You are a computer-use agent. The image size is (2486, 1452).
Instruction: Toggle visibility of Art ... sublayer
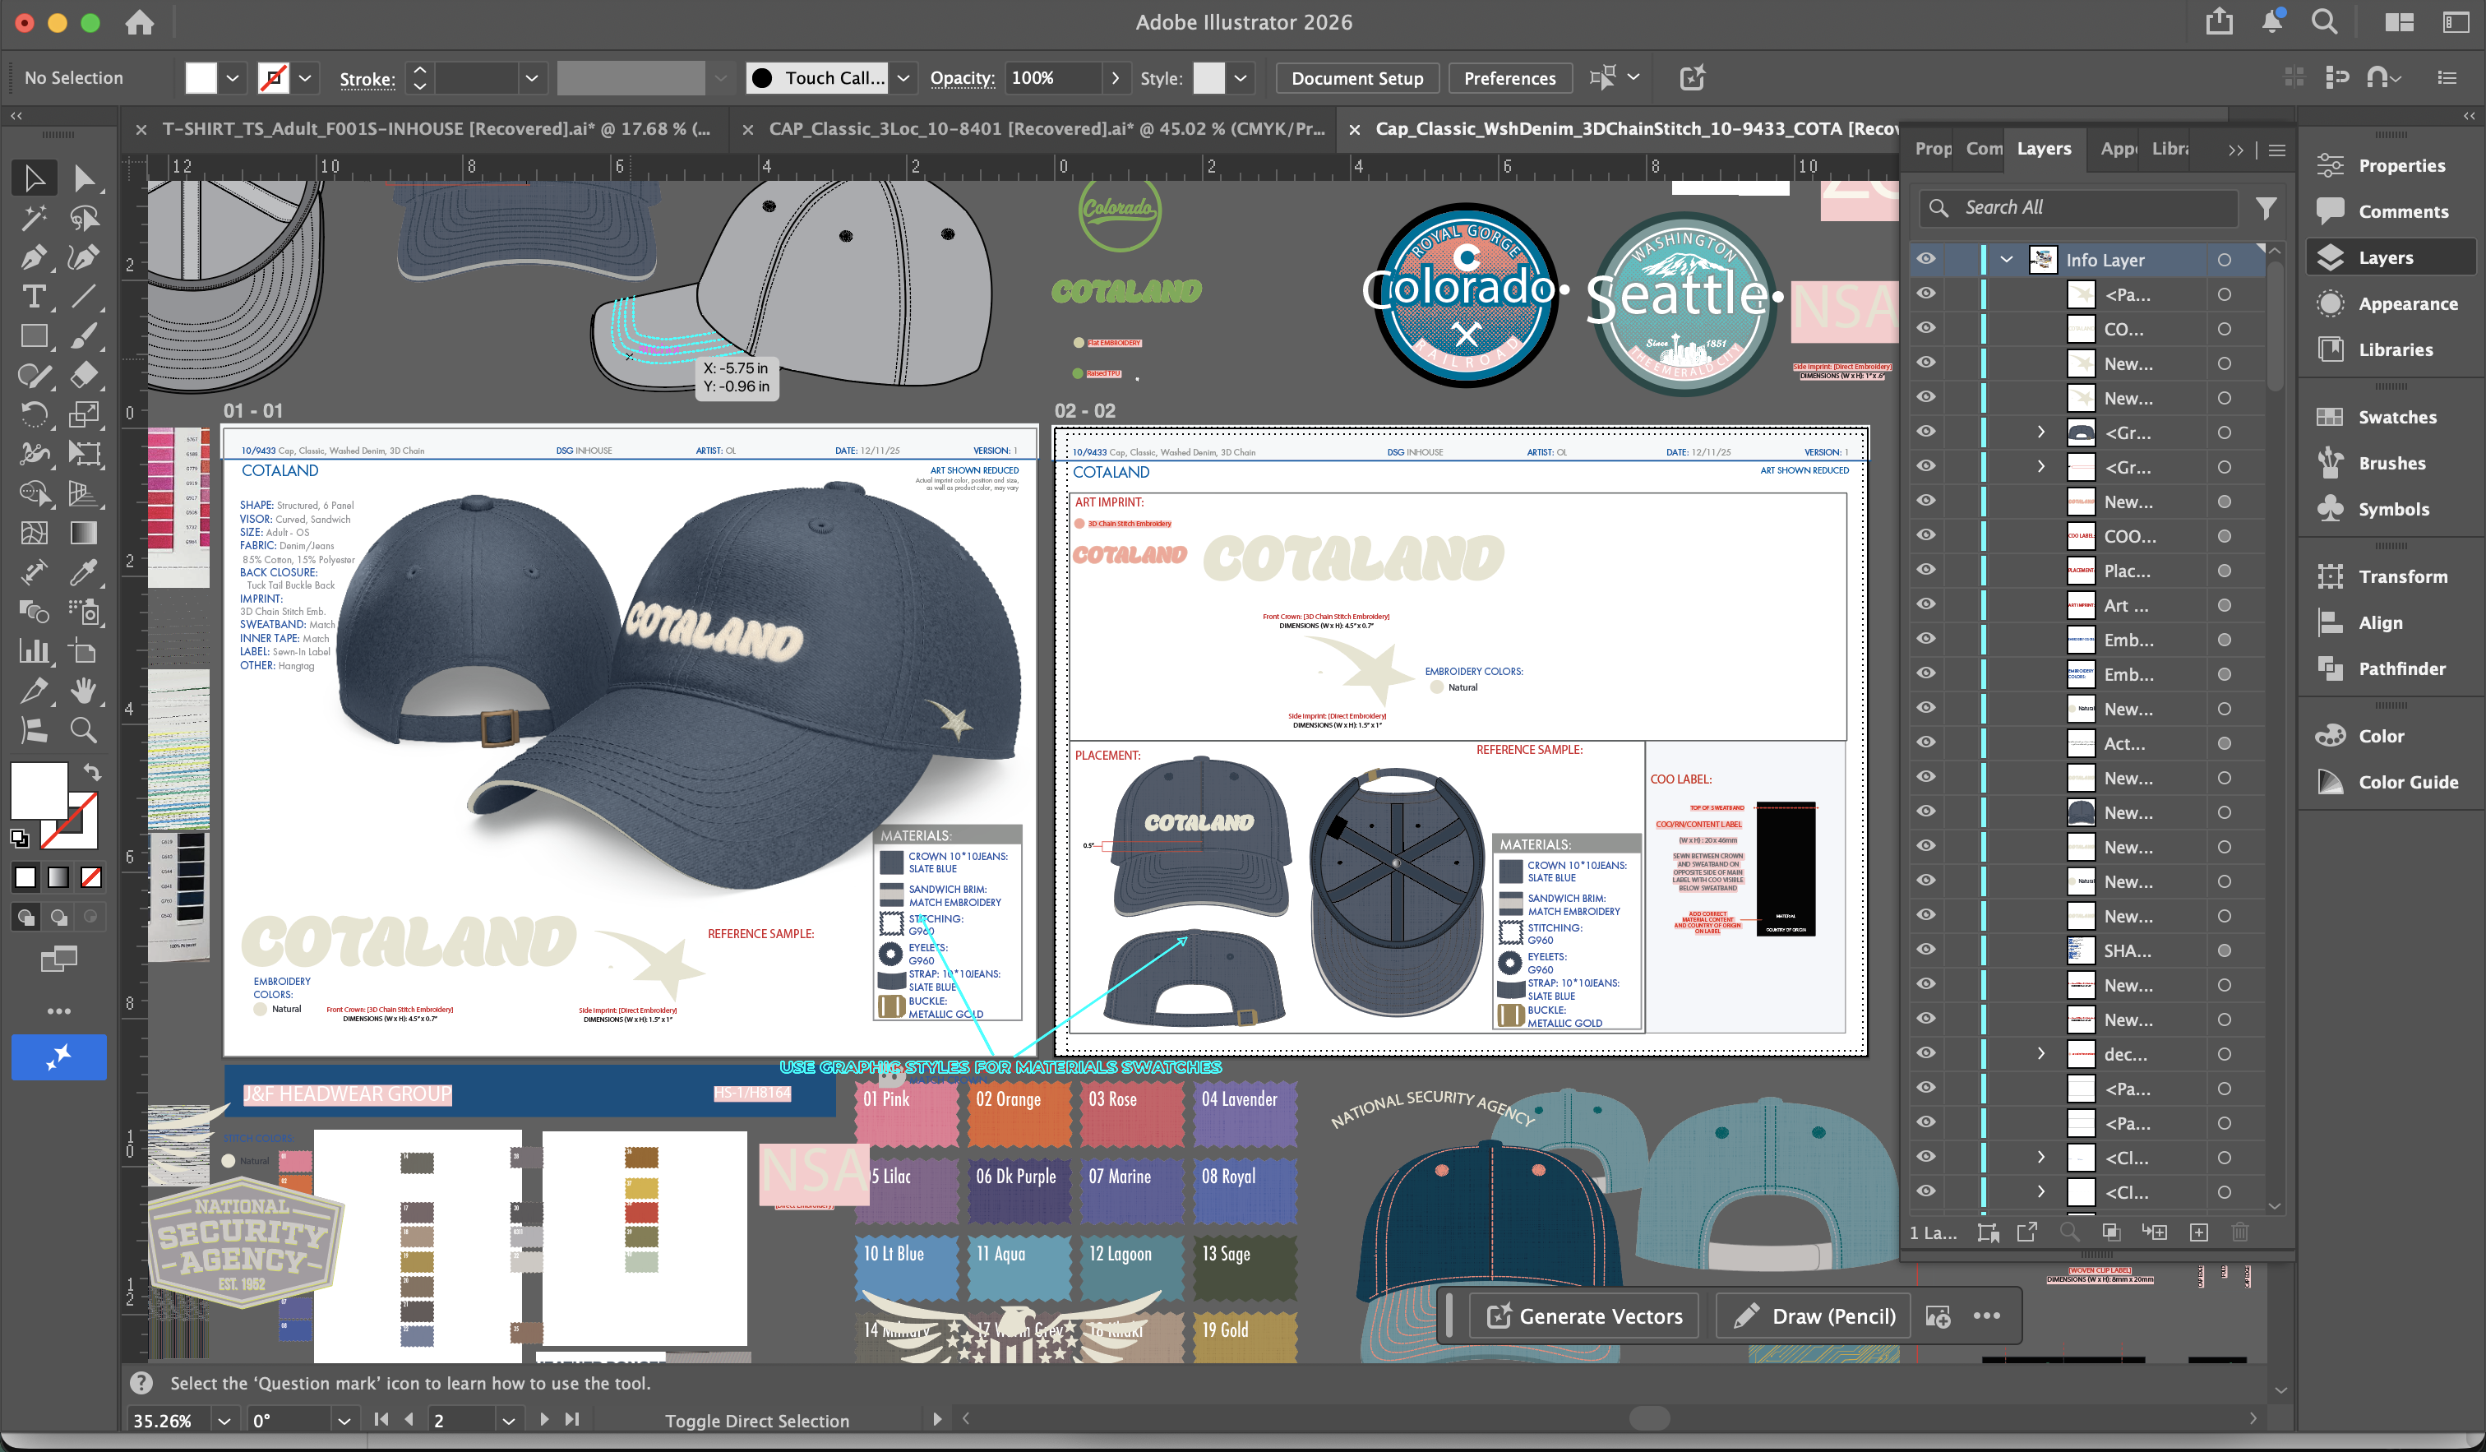(1925, 604)
